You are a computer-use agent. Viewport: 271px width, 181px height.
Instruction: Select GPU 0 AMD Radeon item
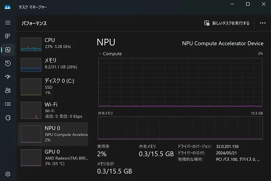click(x=53, y=158)
